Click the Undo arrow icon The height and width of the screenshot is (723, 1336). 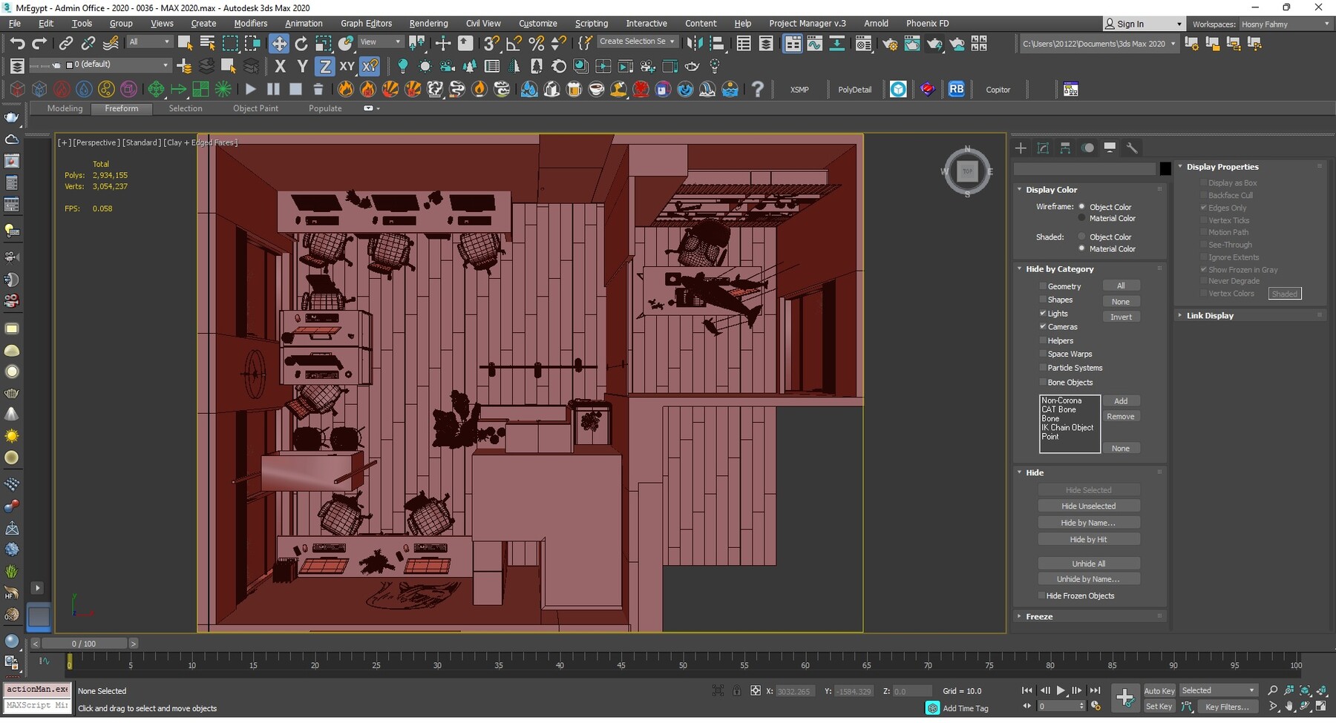click(17, 44)
